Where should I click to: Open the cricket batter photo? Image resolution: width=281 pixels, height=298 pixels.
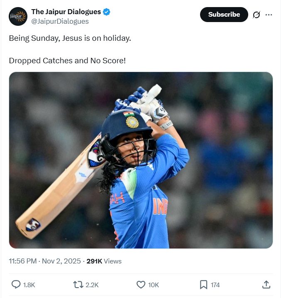point(141,160)
